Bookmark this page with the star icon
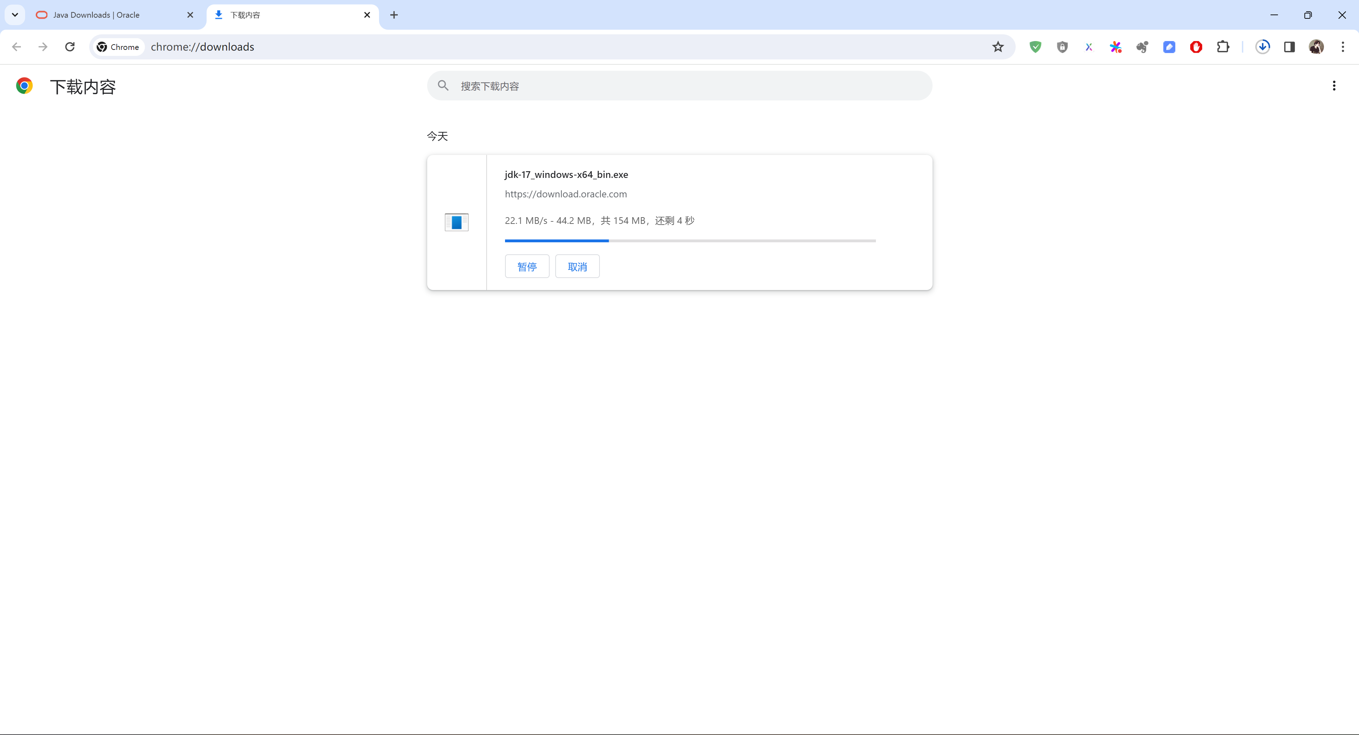This screenshot has width=1359, height=735. tap(998, 47)
